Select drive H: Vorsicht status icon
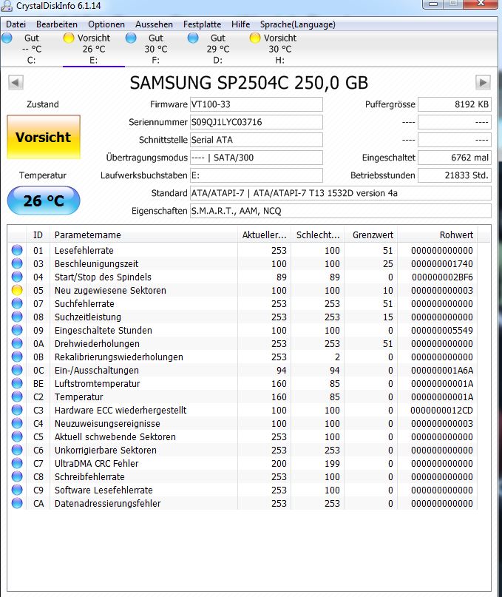The height and width of the screenshot is (597, 502). click(255, 38)
